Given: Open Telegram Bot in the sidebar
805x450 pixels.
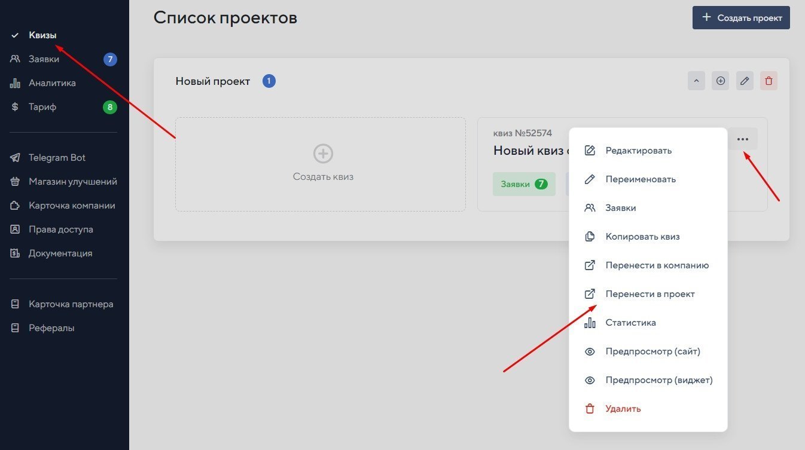Looking at the screenshot, I should 57,158.
